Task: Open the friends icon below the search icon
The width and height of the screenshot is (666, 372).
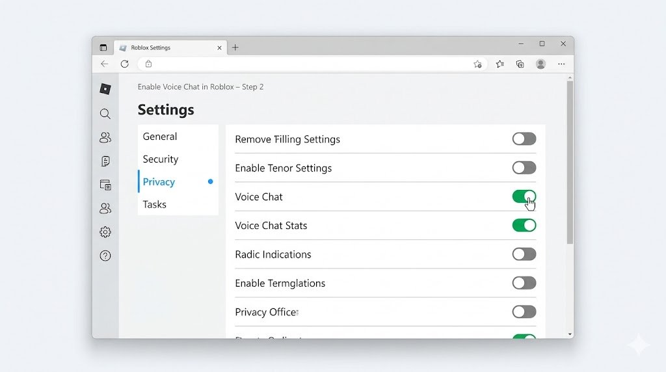Action: (x=105, y=137)
